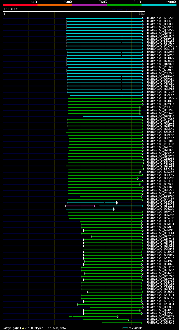Screen dimensions: 179x330
Task: Open the UniRef100_C0PE49 hit
Action: [161, 316]
